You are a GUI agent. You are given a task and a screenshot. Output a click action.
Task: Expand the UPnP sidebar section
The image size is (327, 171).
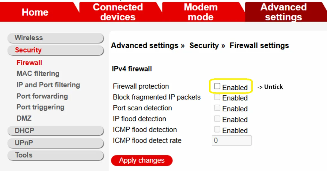coord(56,143)
